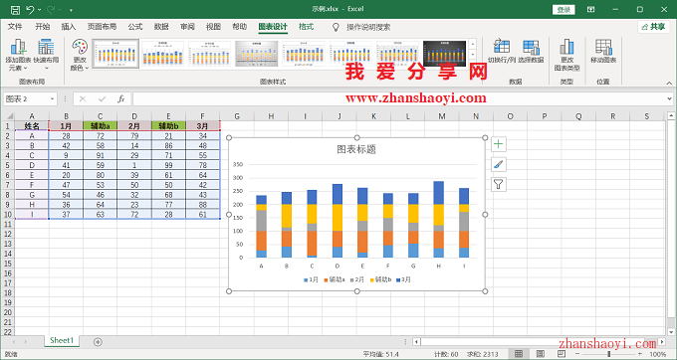
Task: Switch to Normal view in status bar
Action: 519,354
